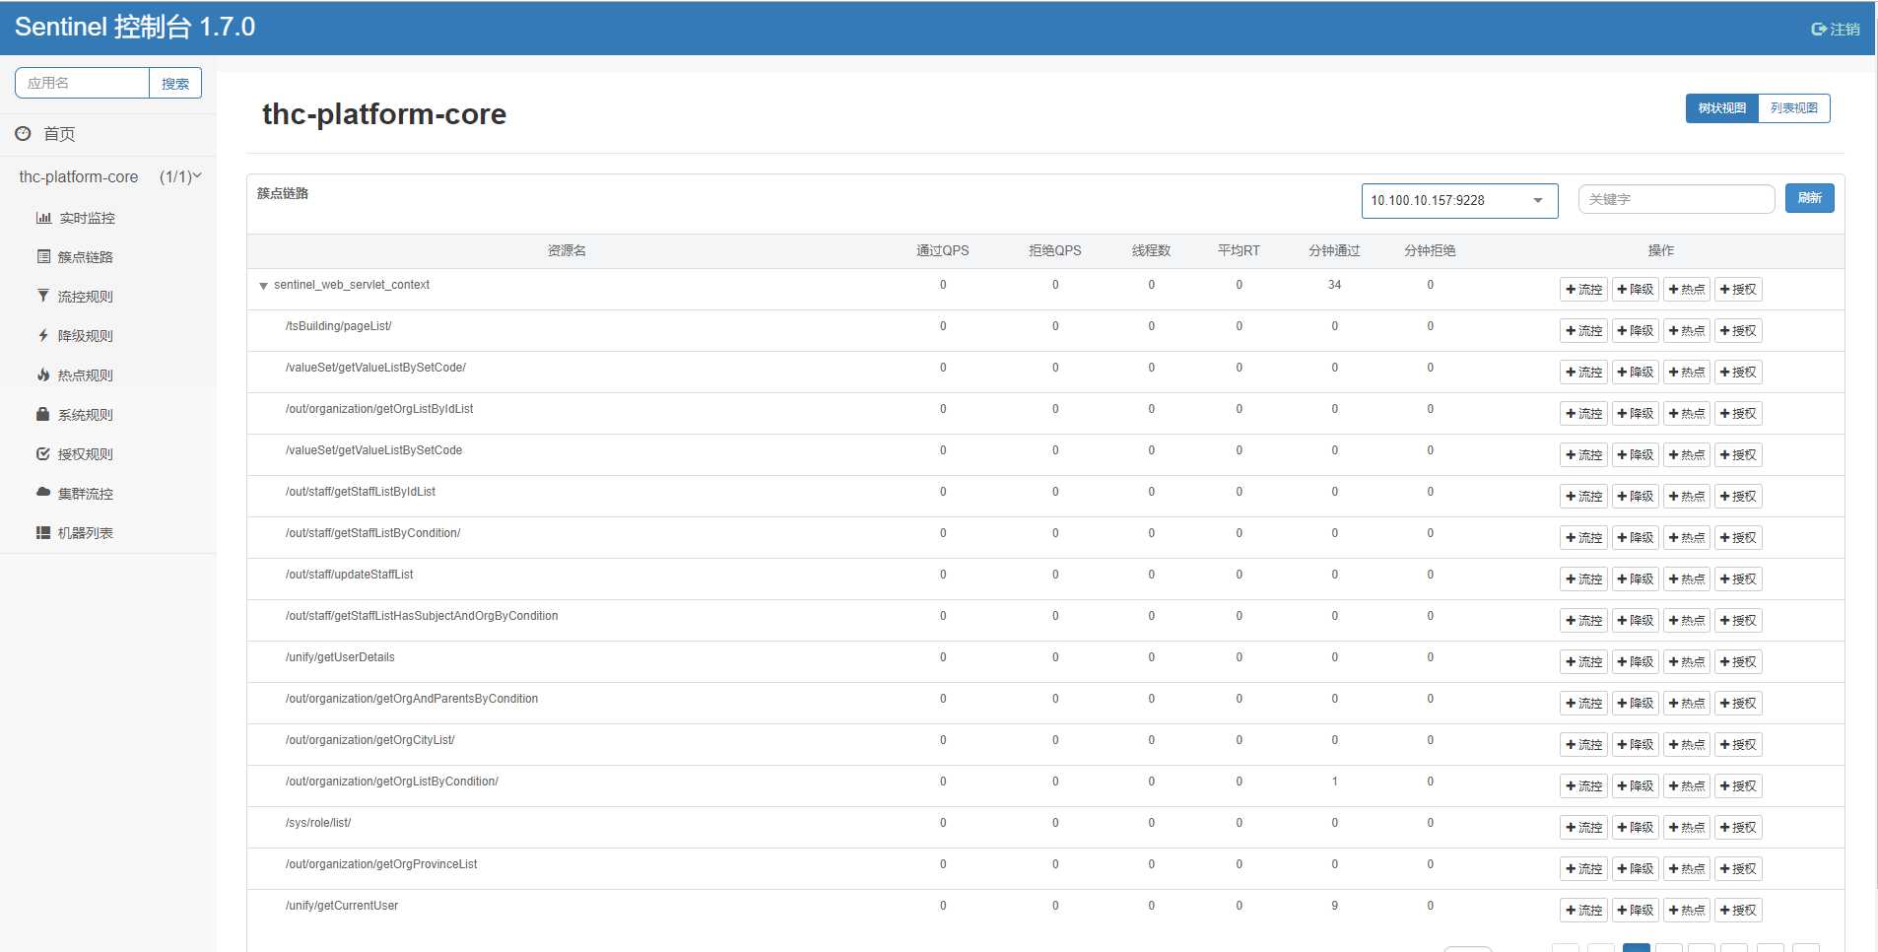Image resolution: width=1878 pixels, height=952 pixels.
Task: Click /out/staff/updateStaffList resource name
Action: click(x=349, y=575)
